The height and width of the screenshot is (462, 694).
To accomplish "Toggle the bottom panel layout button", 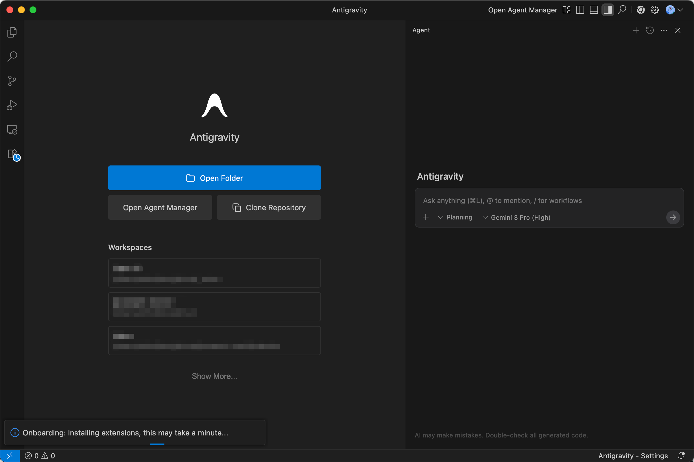I will pos(594,10).
